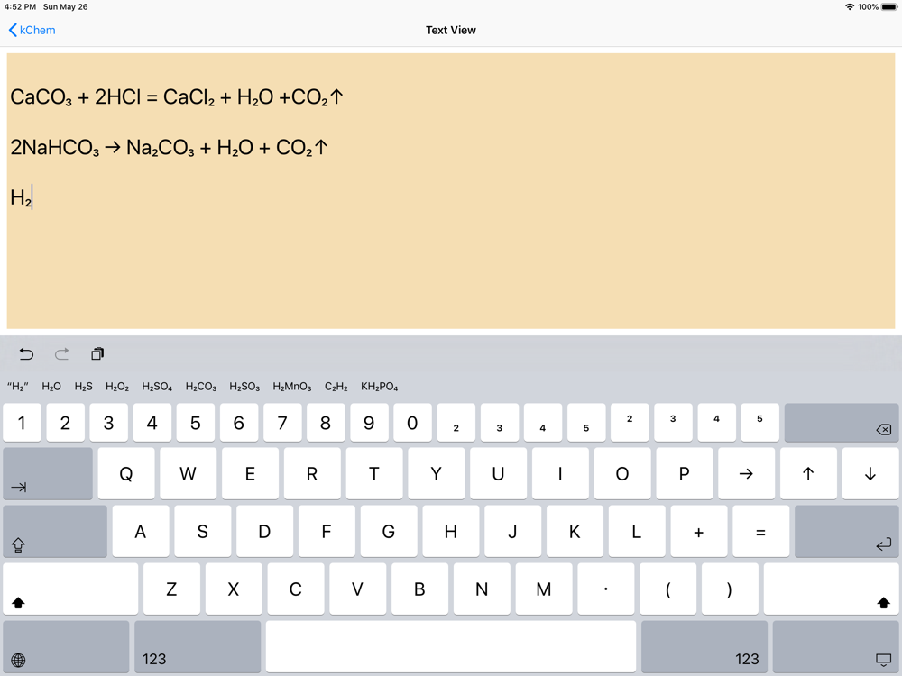This screenshot has width=902, height=676.
Task: Tap the 2NaHCO₃ decomposition equation line
Action: coord(170,147)
